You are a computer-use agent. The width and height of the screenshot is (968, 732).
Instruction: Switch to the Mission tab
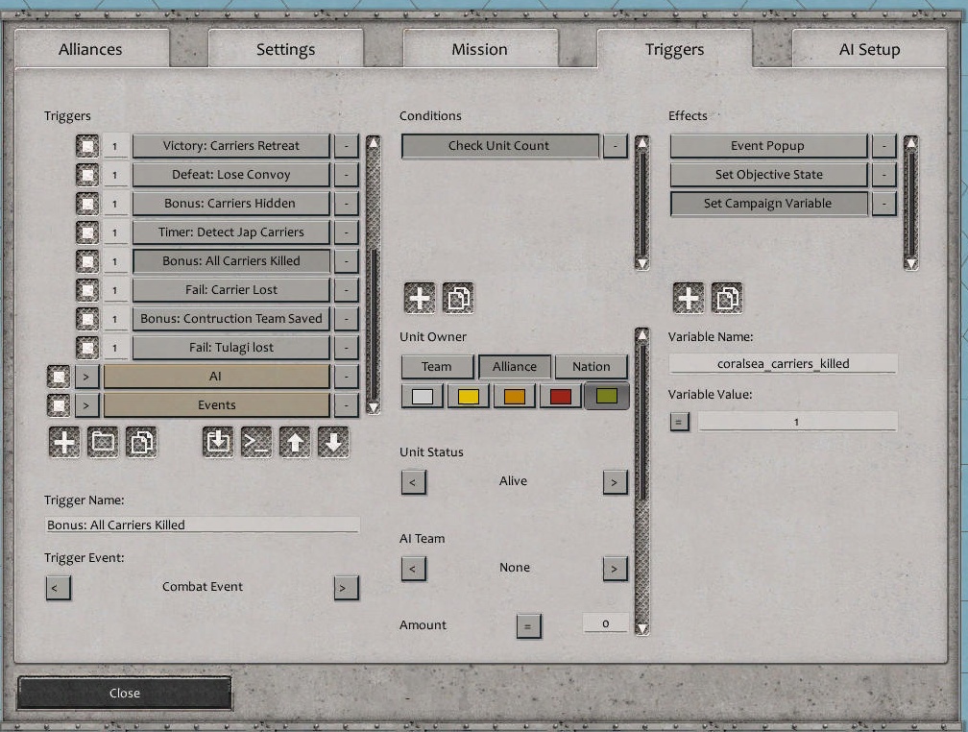click(479, 49)
